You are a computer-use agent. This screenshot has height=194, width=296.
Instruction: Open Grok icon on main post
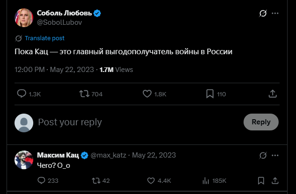point(263,14)
